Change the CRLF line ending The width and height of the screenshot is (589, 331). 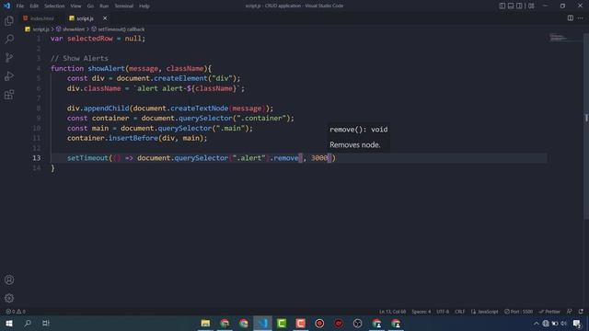pyautogui.click(x=460, y=312)
